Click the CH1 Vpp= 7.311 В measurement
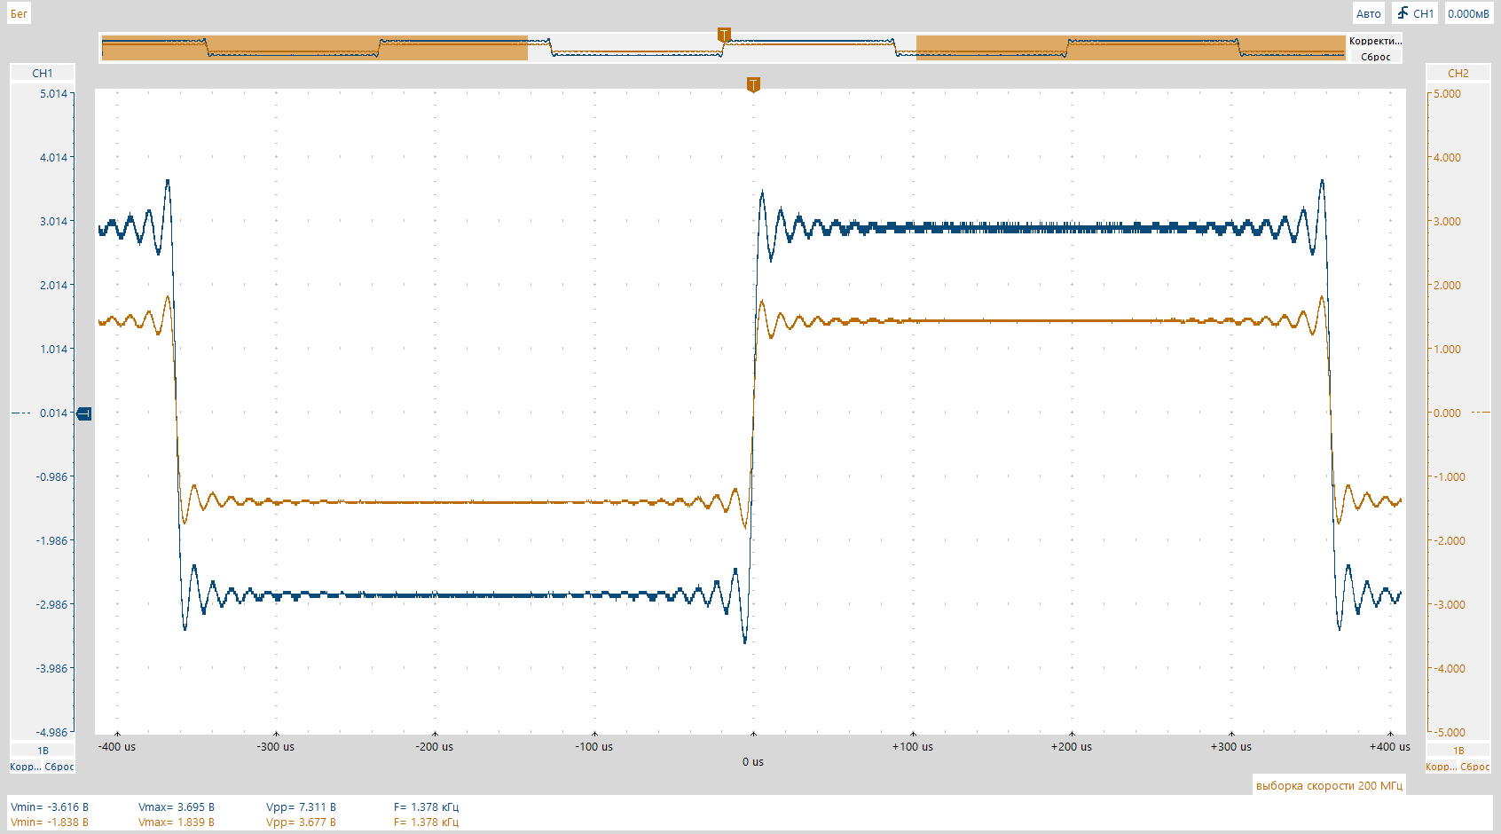 click(x=301, y=806)
